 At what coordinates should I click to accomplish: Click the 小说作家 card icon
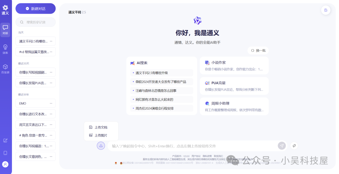point(207,62)
